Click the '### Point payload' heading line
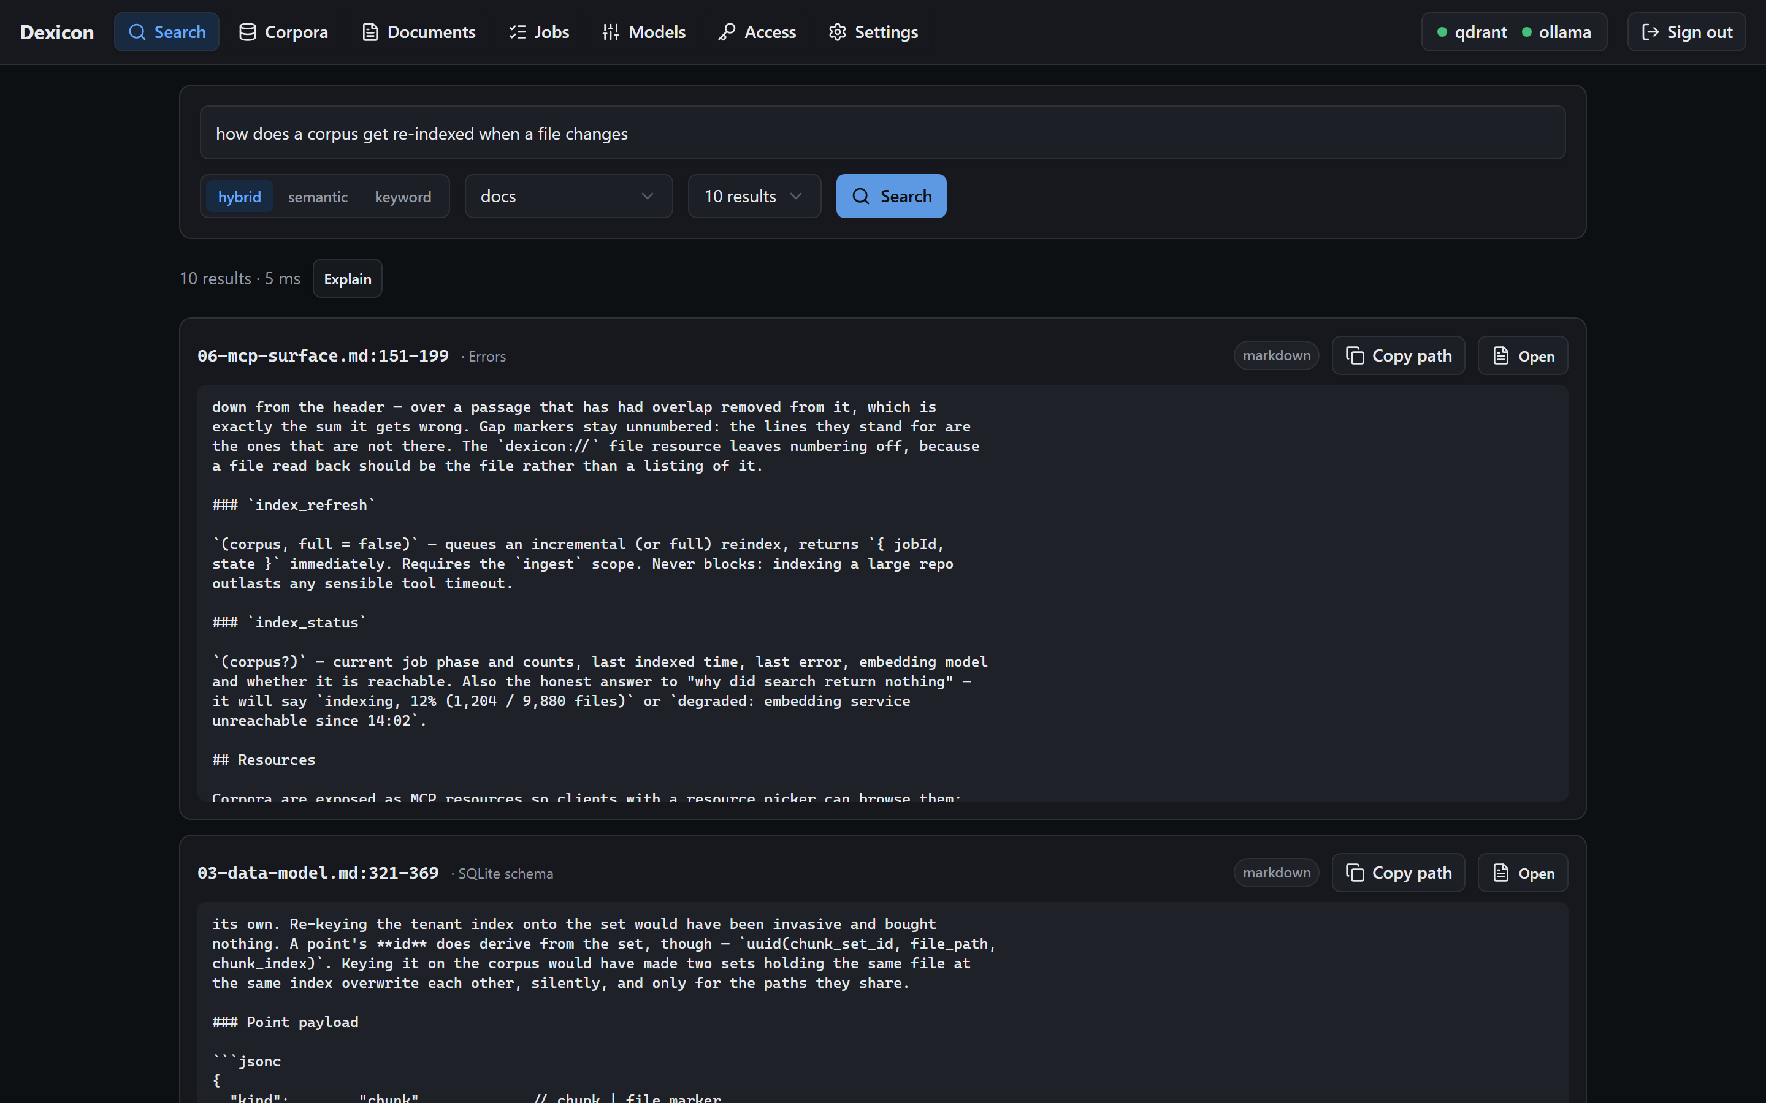 pyautogui.click(x=285, y=1022)
